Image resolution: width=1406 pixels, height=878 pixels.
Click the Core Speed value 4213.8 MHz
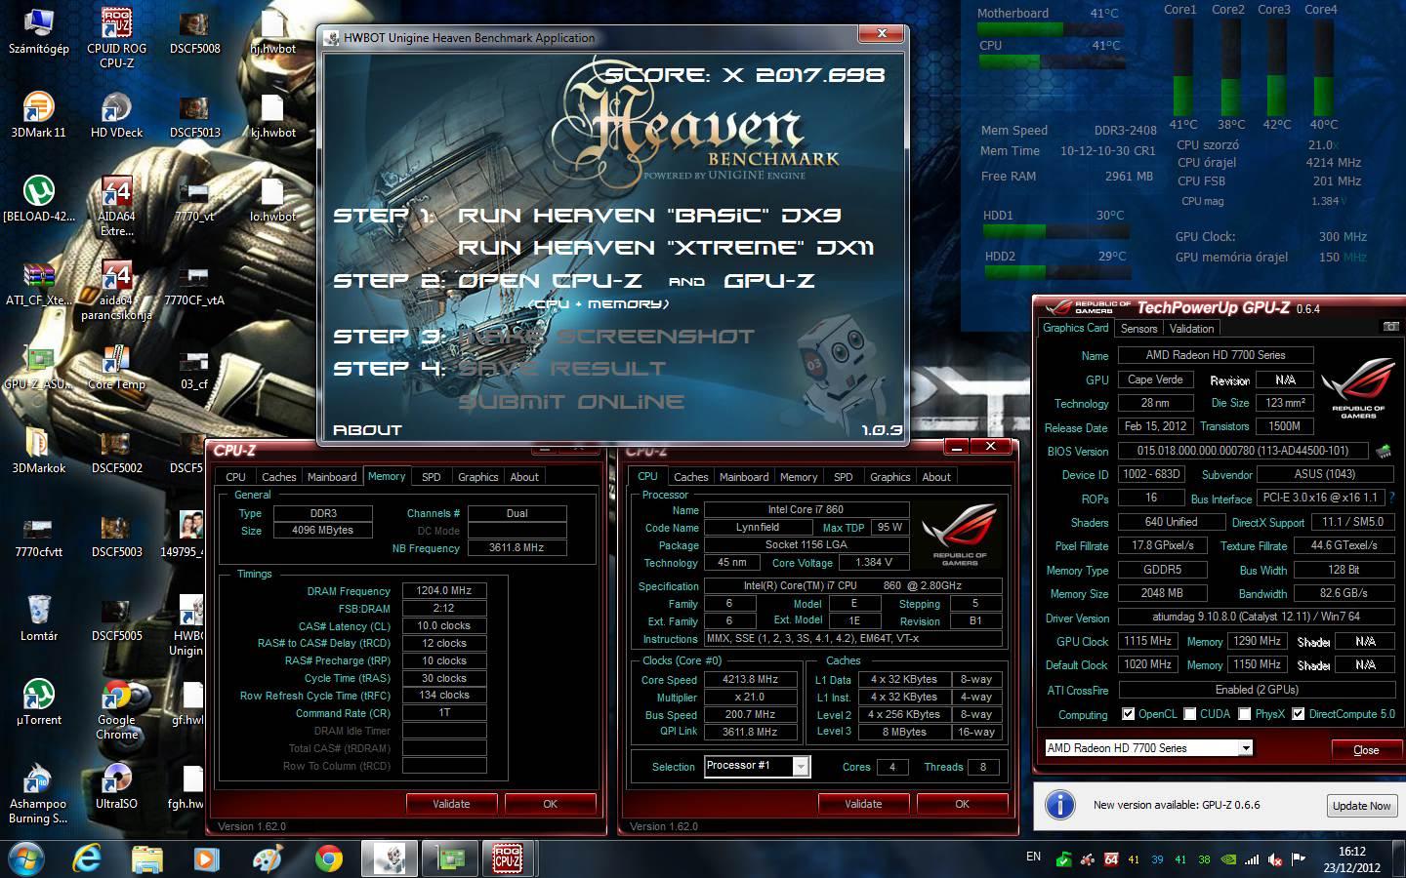[x=750, y=680]
